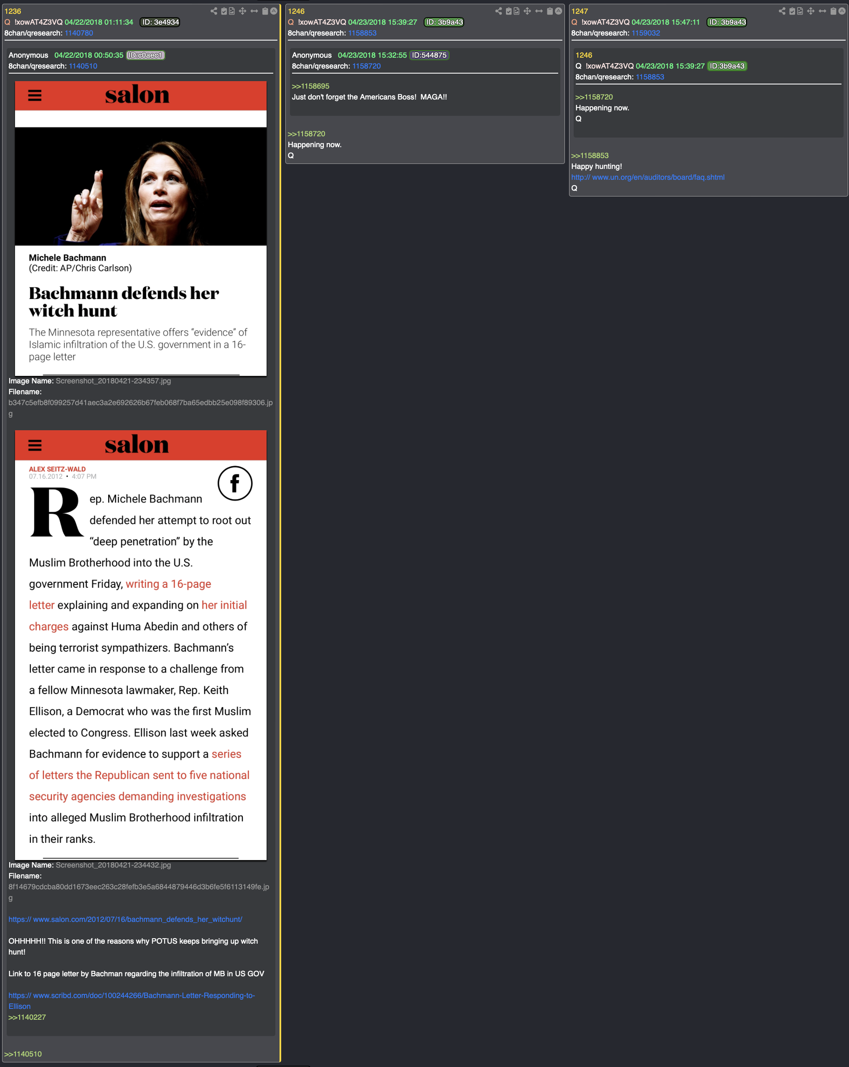Click the clipboard icon on post 1247
Image resolution: width=849 pixels, height=1067 pixels.
tap(833, 11)
